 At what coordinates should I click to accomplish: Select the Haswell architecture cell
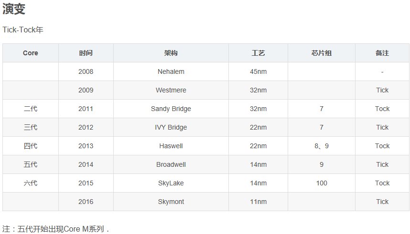171,146
